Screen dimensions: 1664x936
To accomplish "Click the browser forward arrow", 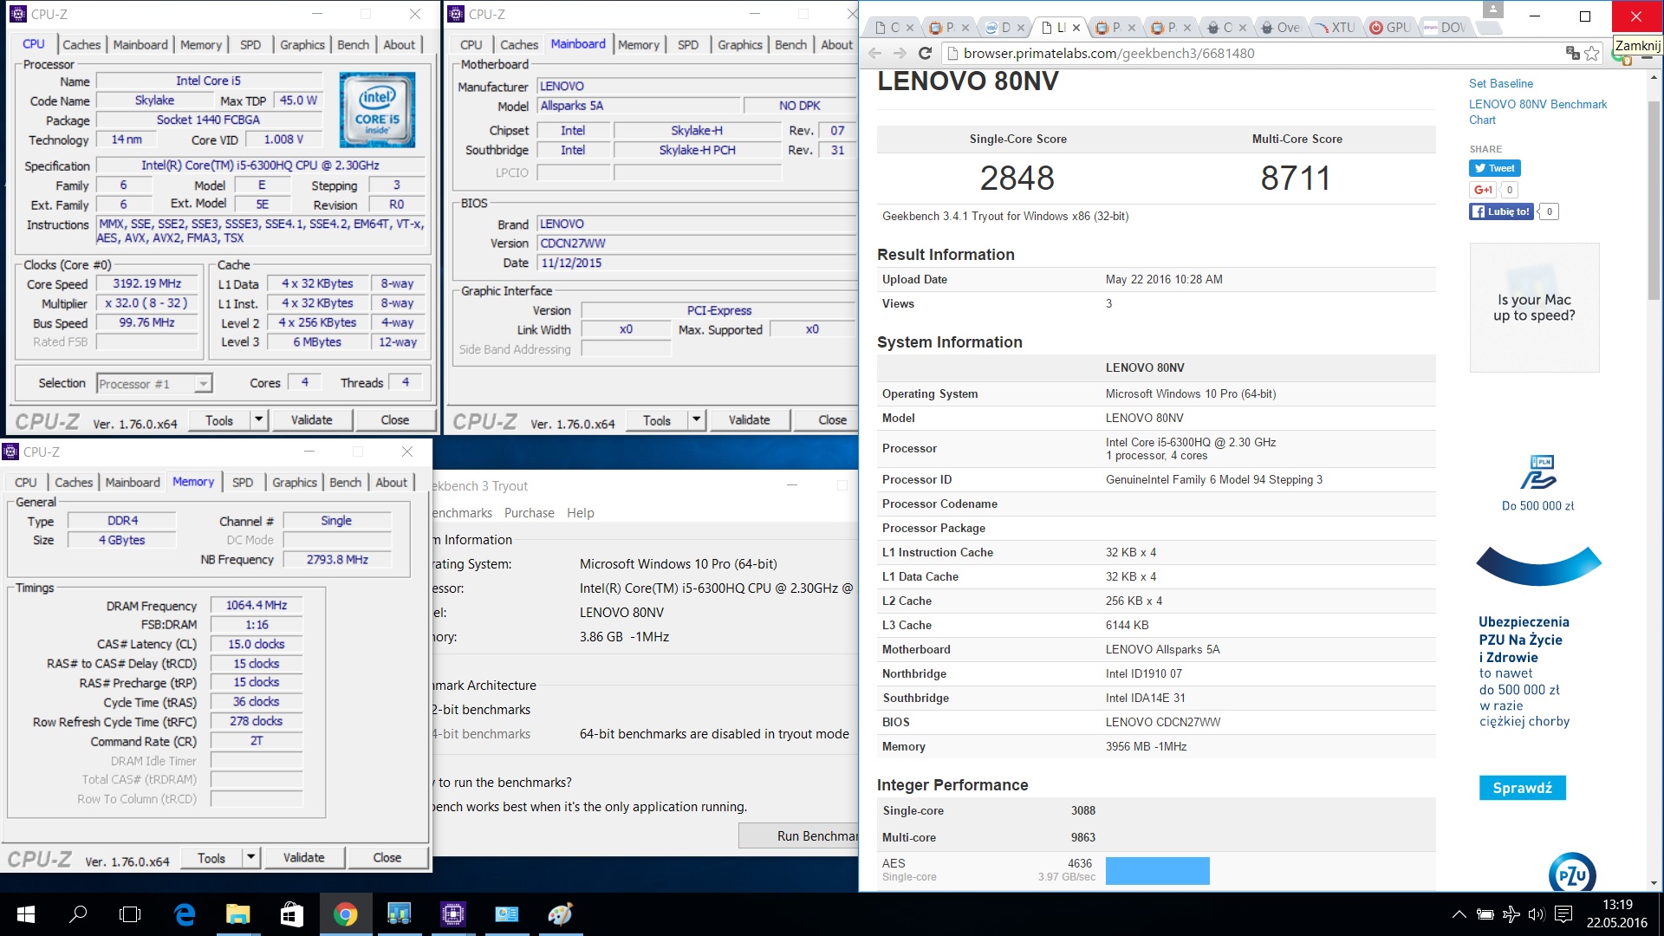I will (x=900, y=53).
